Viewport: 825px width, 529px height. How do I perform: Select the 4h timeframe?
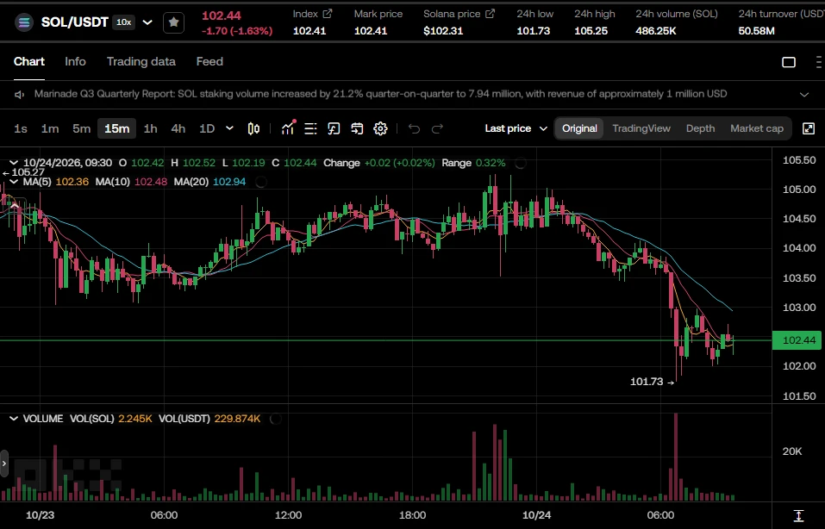[178, 129]
